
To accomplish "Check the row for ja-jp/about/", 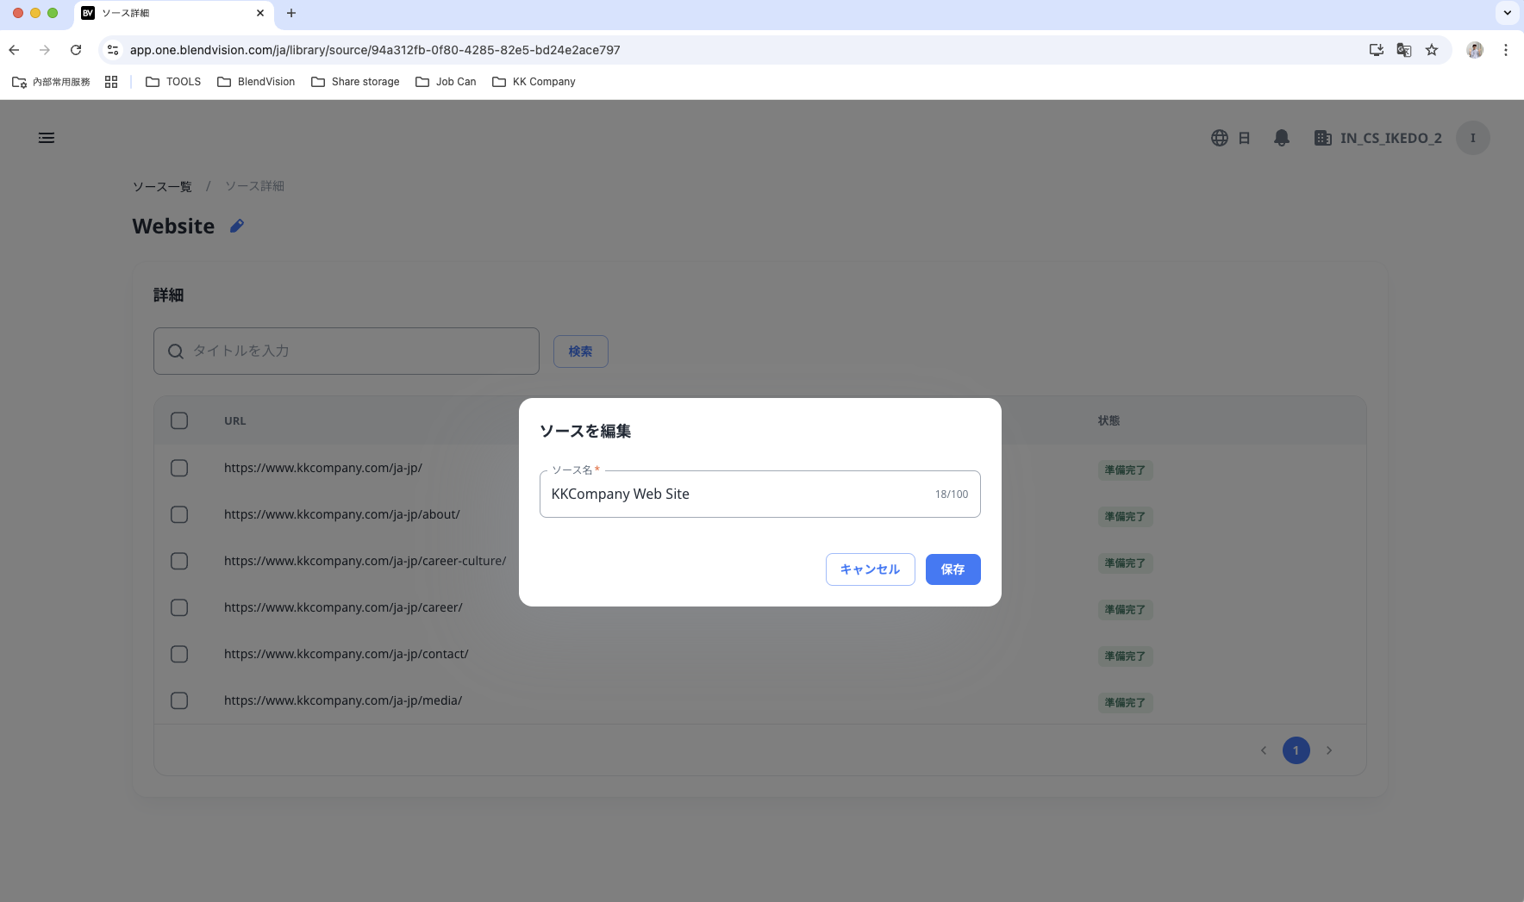I will coord(179,514).
